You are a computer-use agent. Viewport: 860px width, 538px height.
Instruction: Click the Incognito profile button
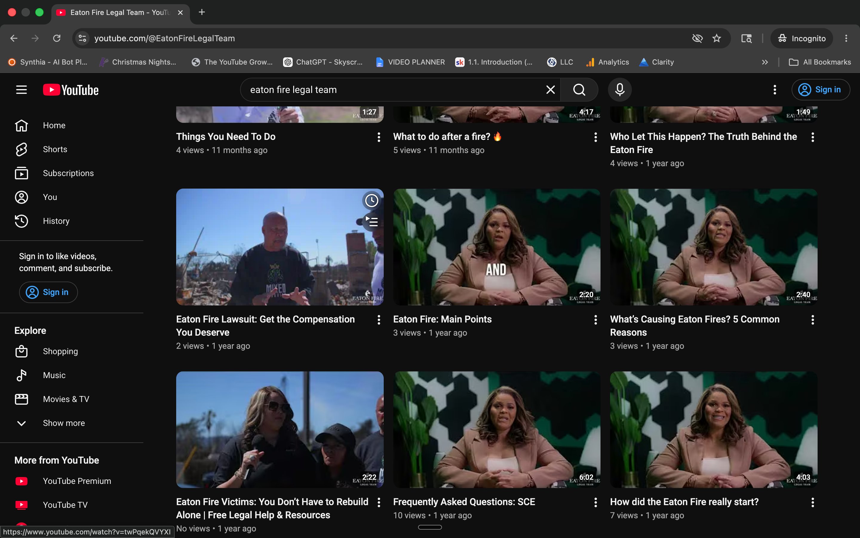click(x=801, y=39)
